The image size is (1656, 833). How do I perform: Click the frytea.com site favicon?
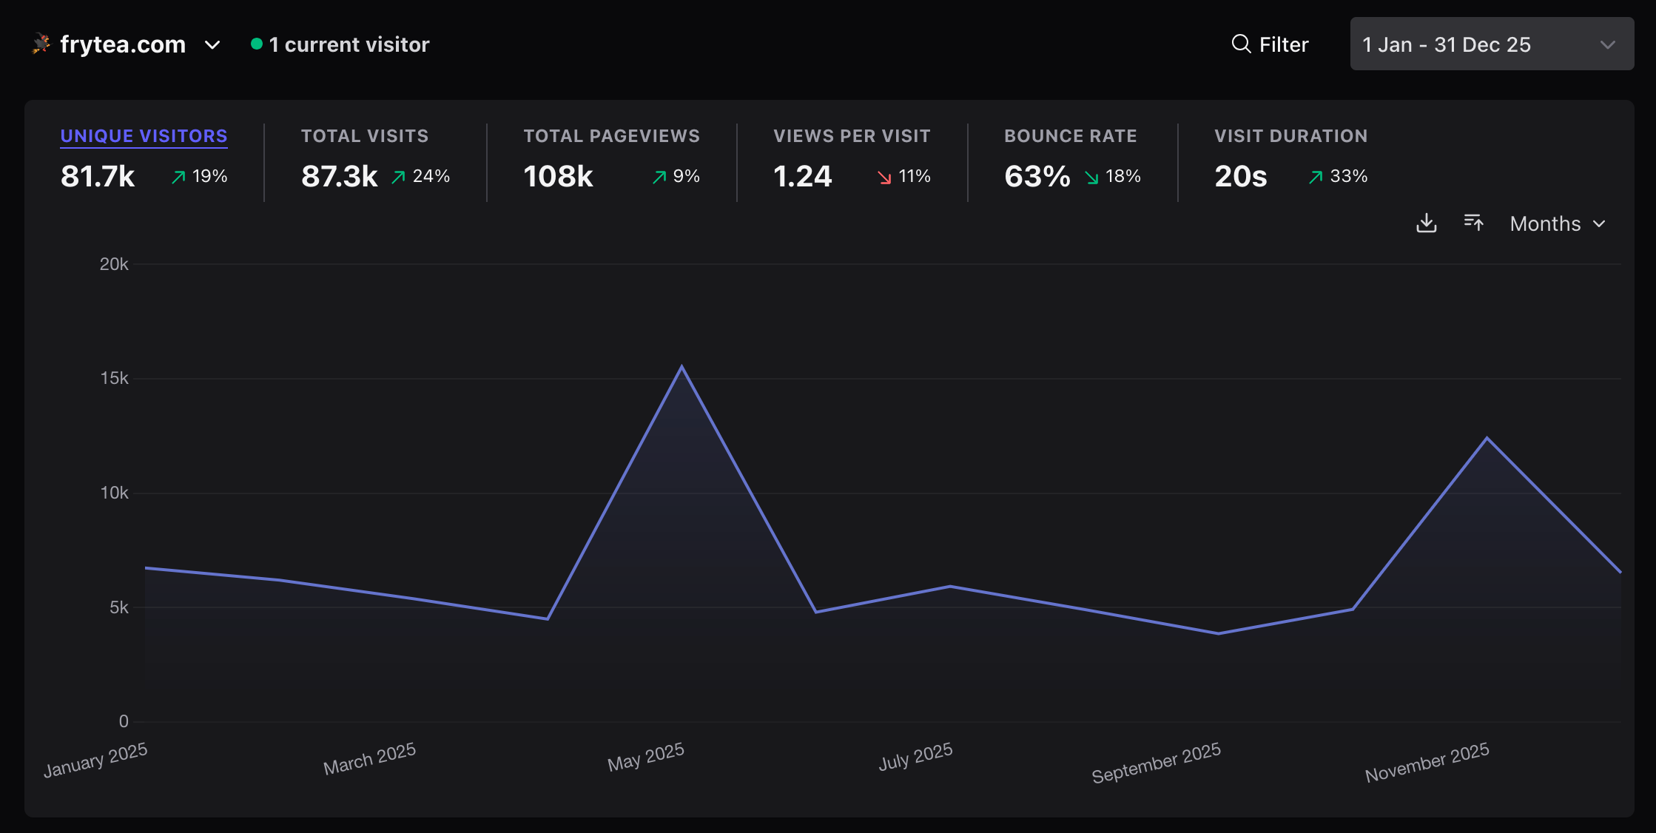coord(41,44)
